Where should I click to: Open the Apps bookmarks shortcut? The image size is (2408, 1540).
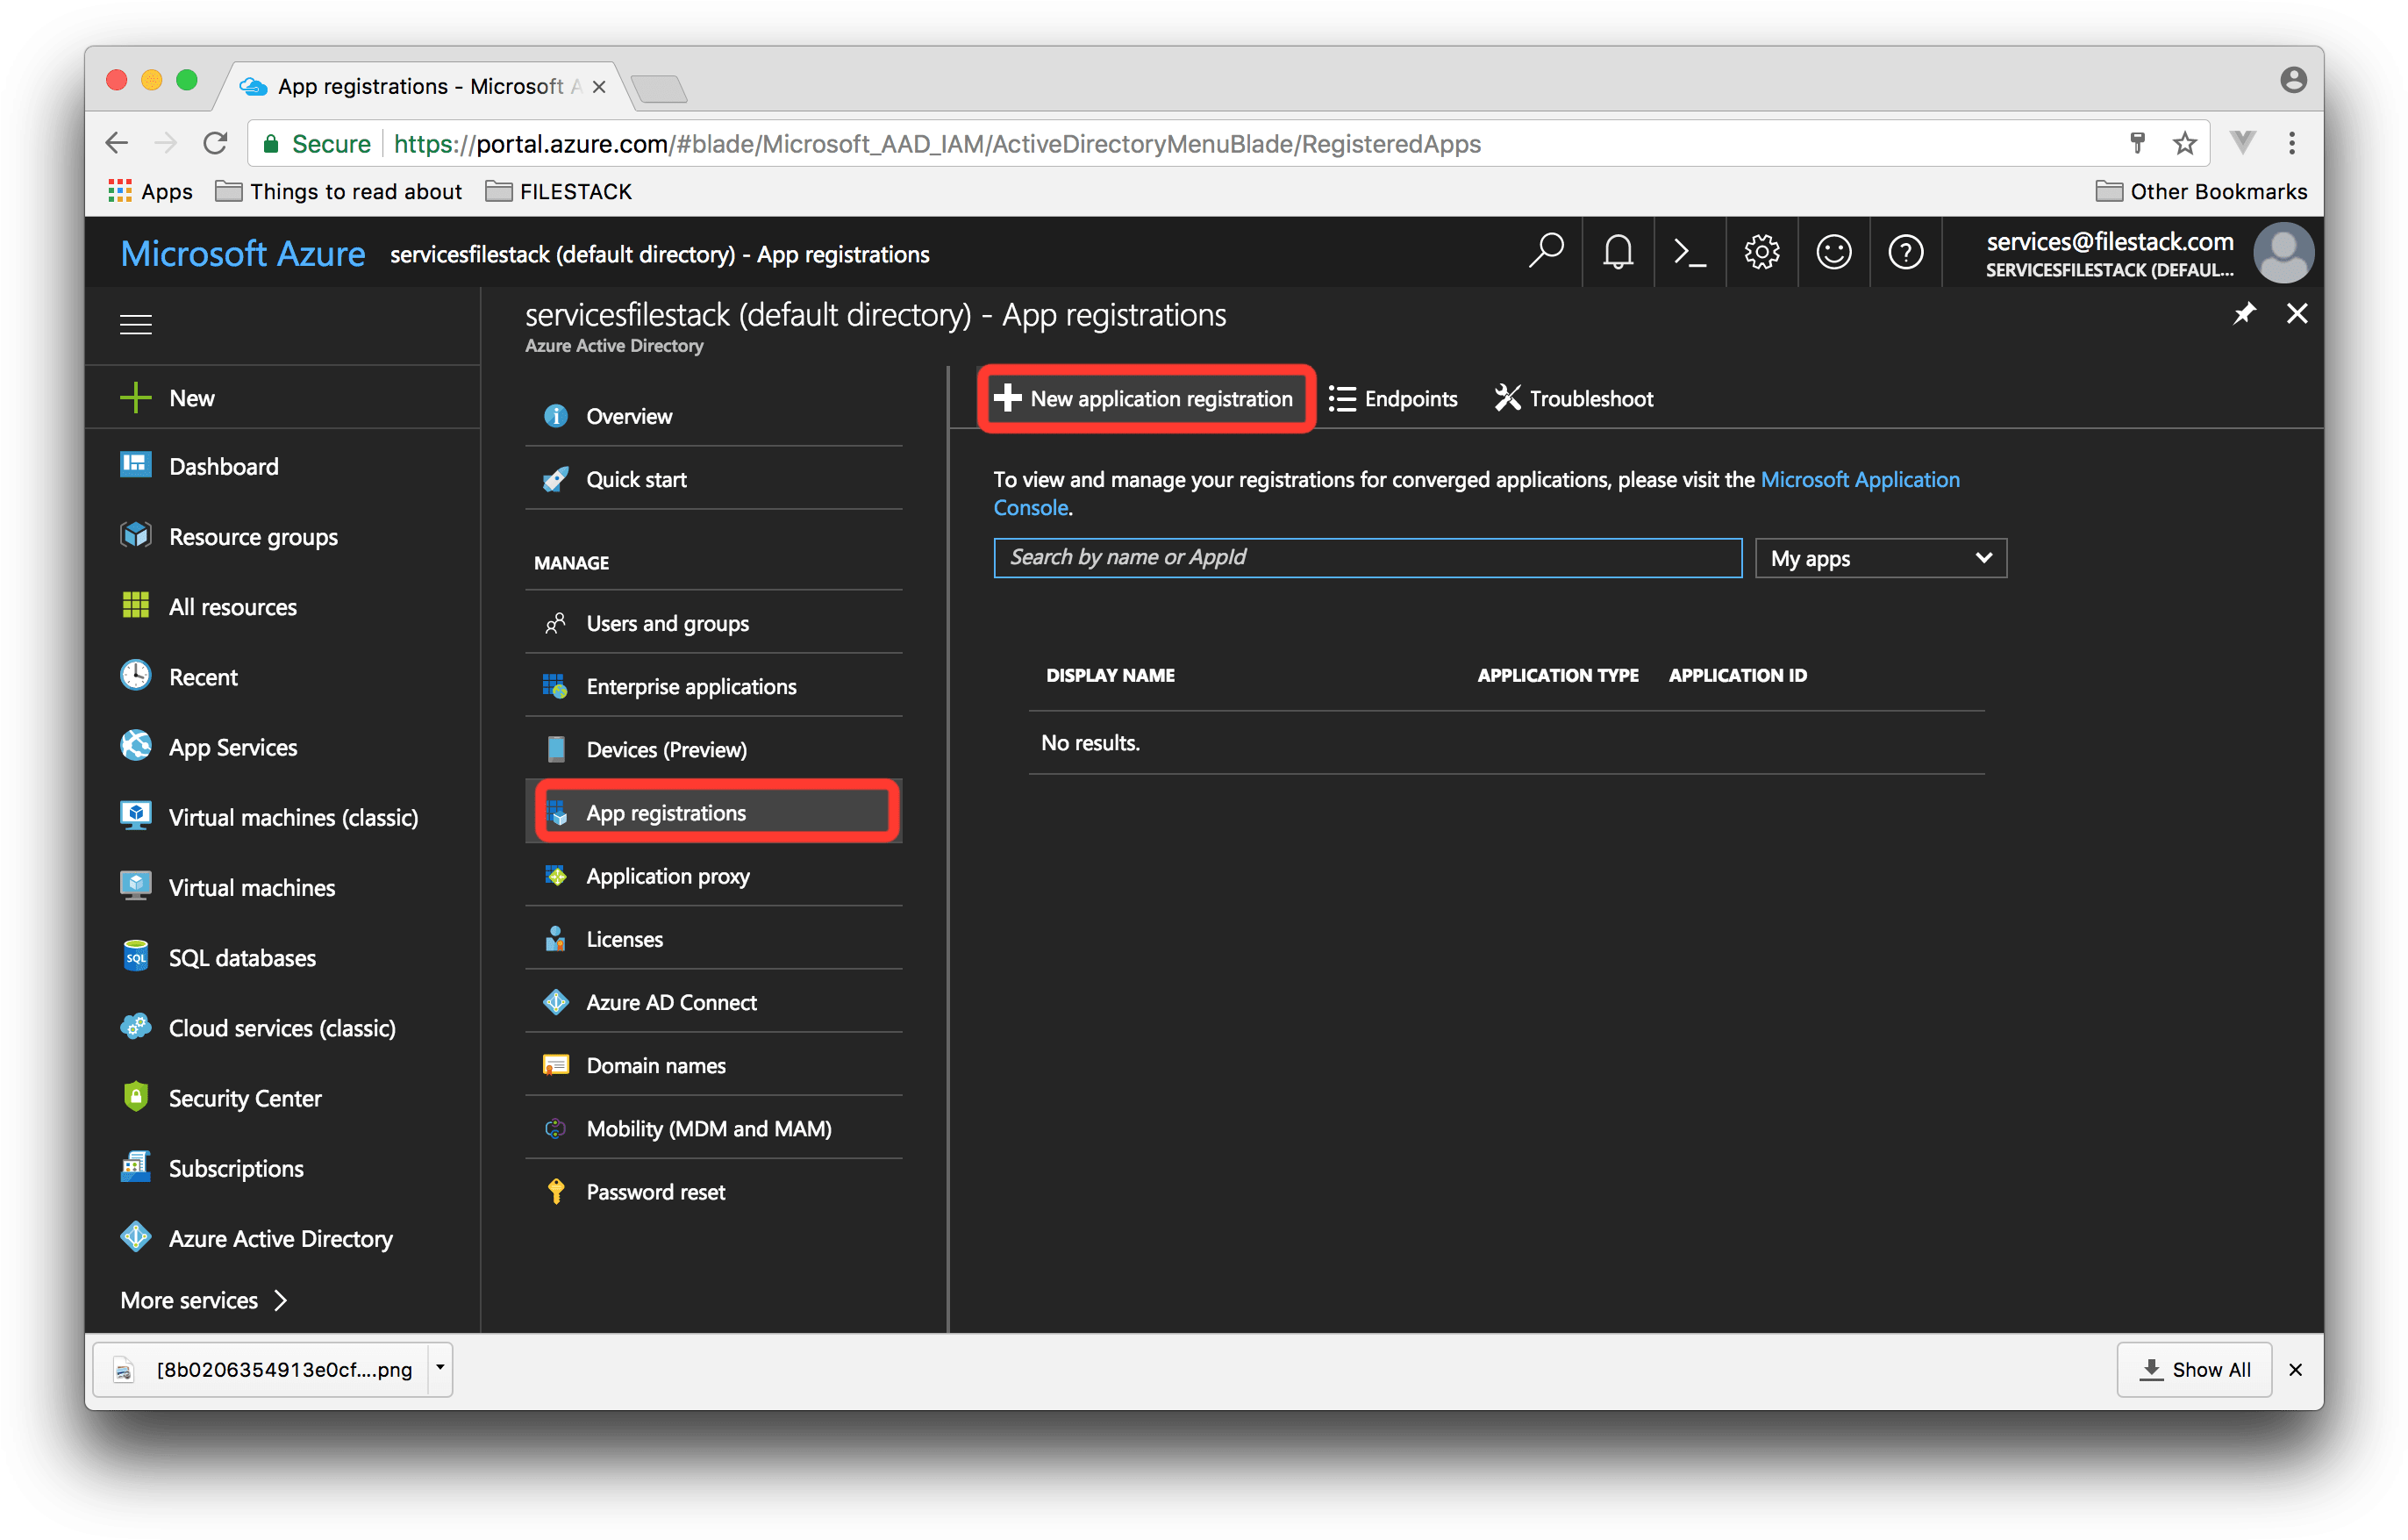pyautogui.click(x=150, y=191)
